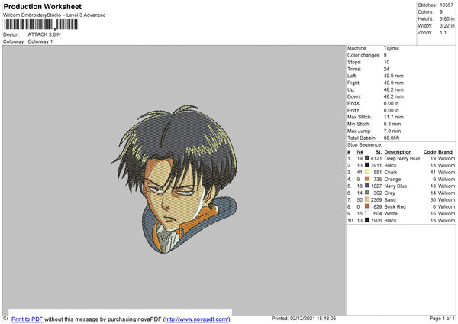Viewport: 458px width, 324px height.
Task: Click the Production Worksheet heading
Action: click(42, 6)
